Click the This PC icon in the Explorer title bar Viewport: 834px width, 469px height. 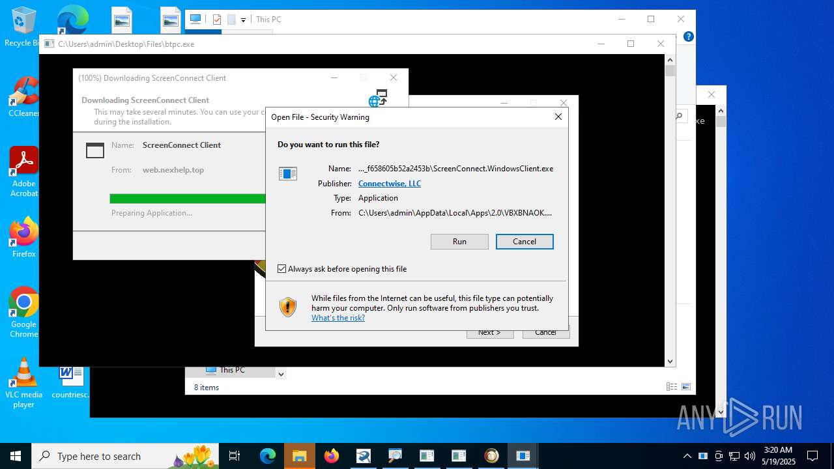(x=195, y=20)
